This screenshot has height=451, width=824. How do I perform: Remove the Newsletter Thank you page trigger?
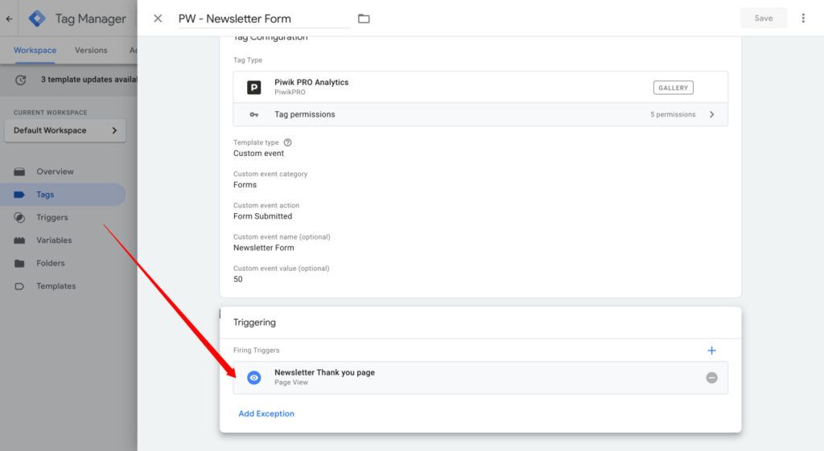(711, 378)
